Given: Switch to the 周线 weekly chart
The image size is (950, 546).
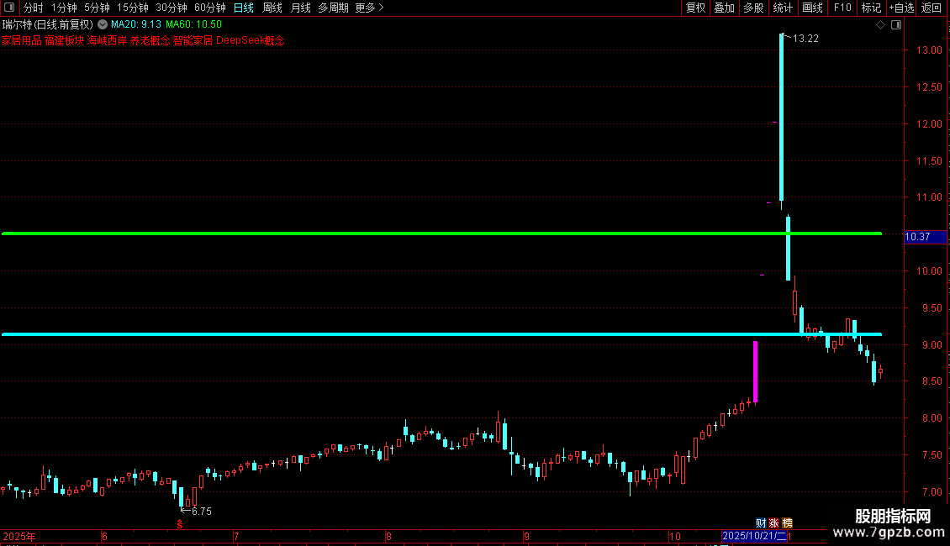Looking at the screenshot, I should [x=272, y=8].
